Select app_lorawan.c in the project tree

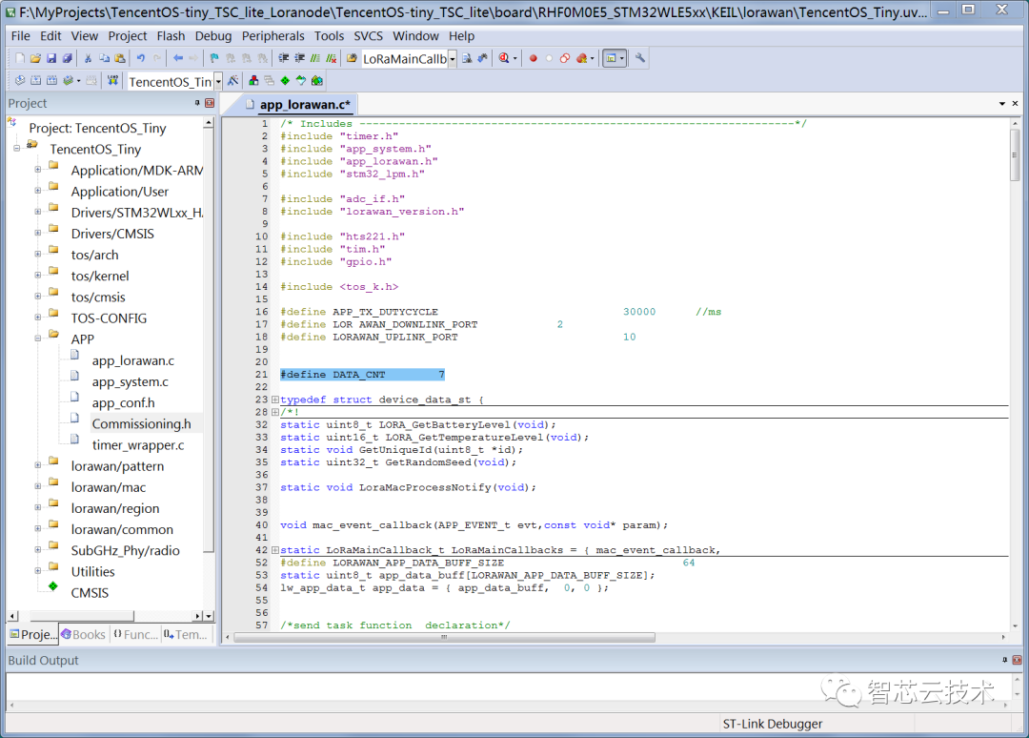tap(132, 360)
